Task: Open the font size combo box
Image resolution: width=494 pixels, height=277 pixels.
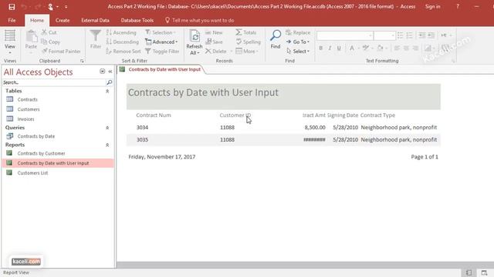Action: click(x=384, y=35)
